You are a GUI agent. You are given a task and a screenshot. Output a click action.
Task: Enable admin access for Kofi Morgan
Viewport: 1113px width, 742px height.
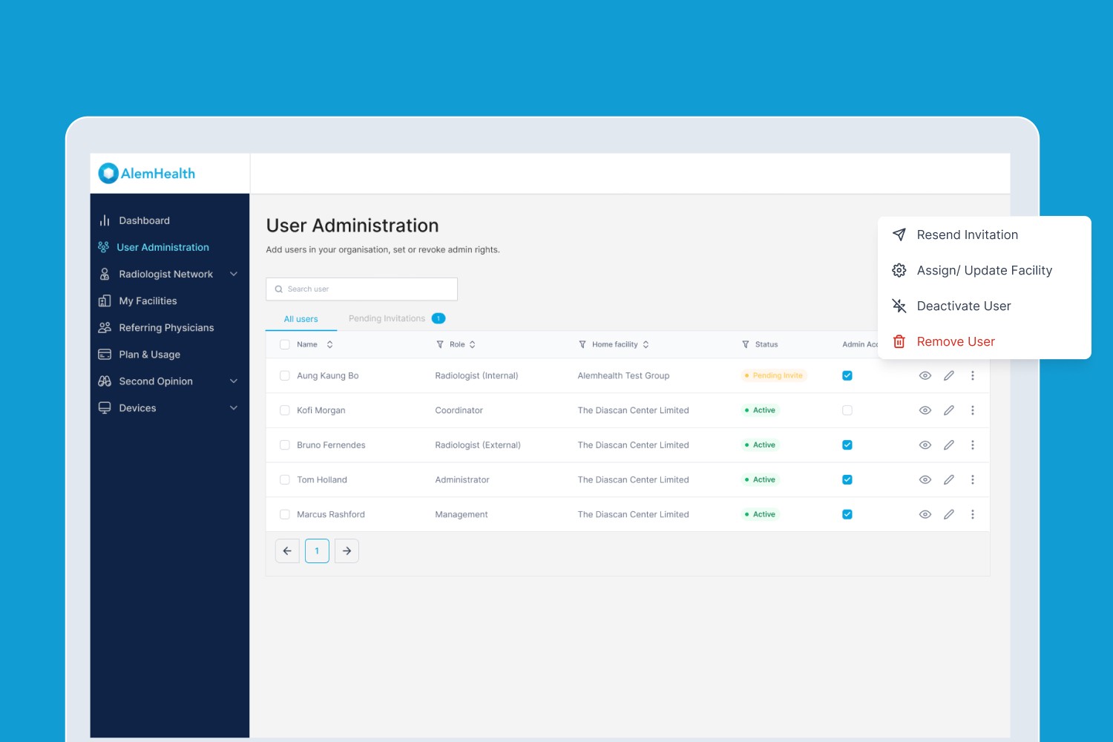tap(847, 410)
